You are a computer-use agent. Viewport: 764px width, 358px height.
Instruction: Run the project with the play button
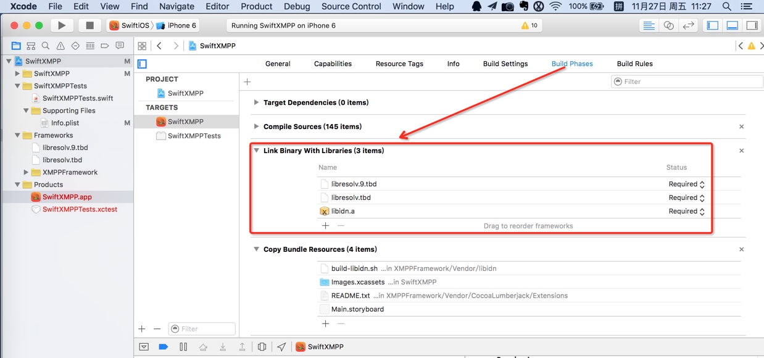(61, 25)
